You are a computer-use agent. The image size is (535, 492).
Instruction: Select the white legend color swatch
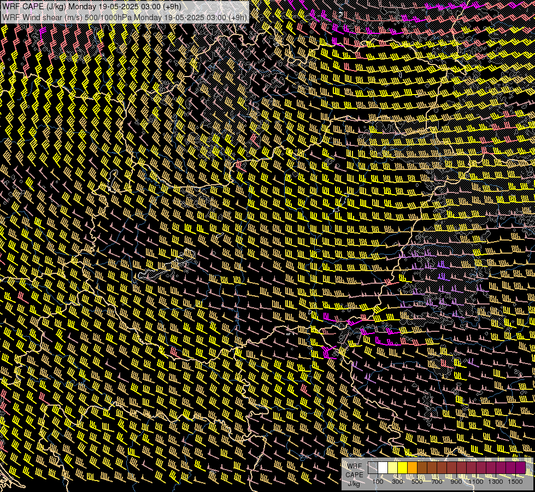click(x=383, y=468)
